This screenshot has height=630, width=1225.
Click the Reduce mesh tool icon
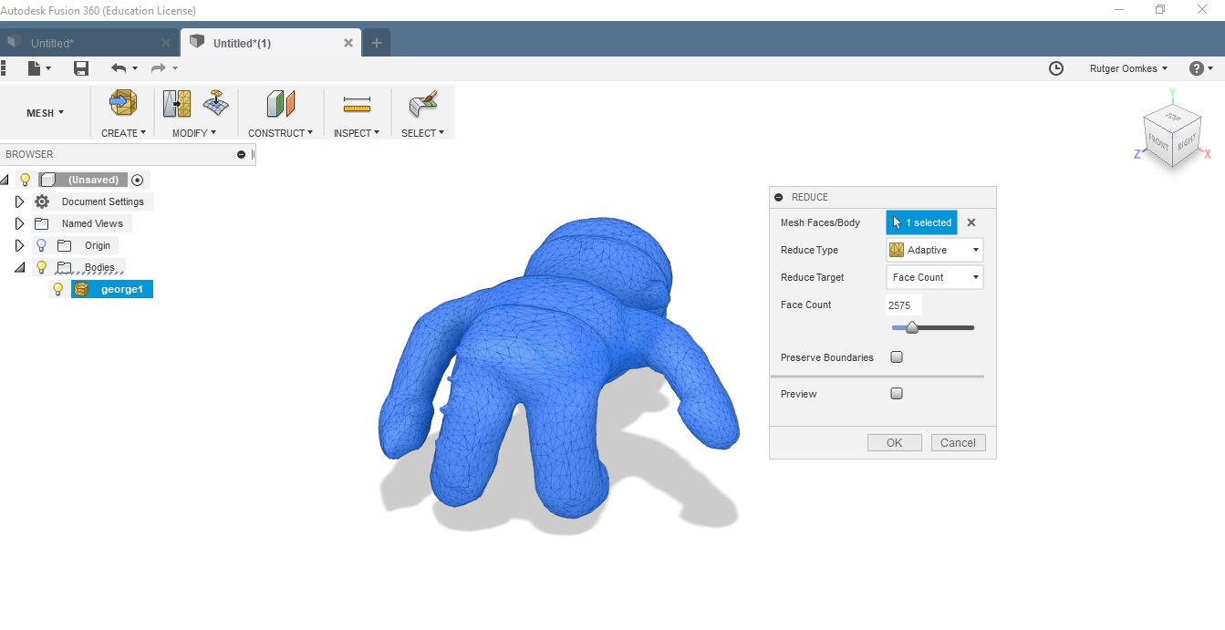pyautogui.click(x=177, y=103)
